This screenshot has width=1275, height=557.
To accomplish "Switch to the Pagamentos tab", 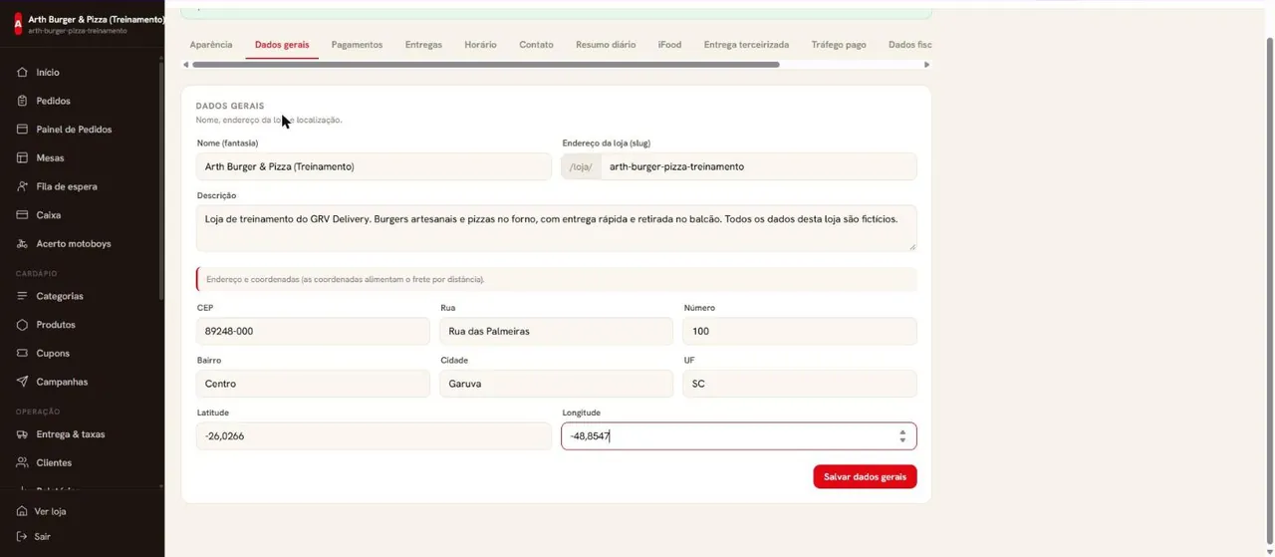I will [357, 45].
